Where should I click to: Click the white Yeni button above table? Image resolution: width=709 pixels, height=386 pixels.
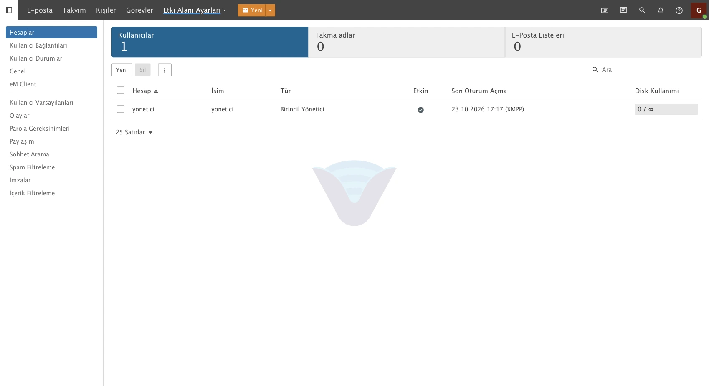(122, 70)
